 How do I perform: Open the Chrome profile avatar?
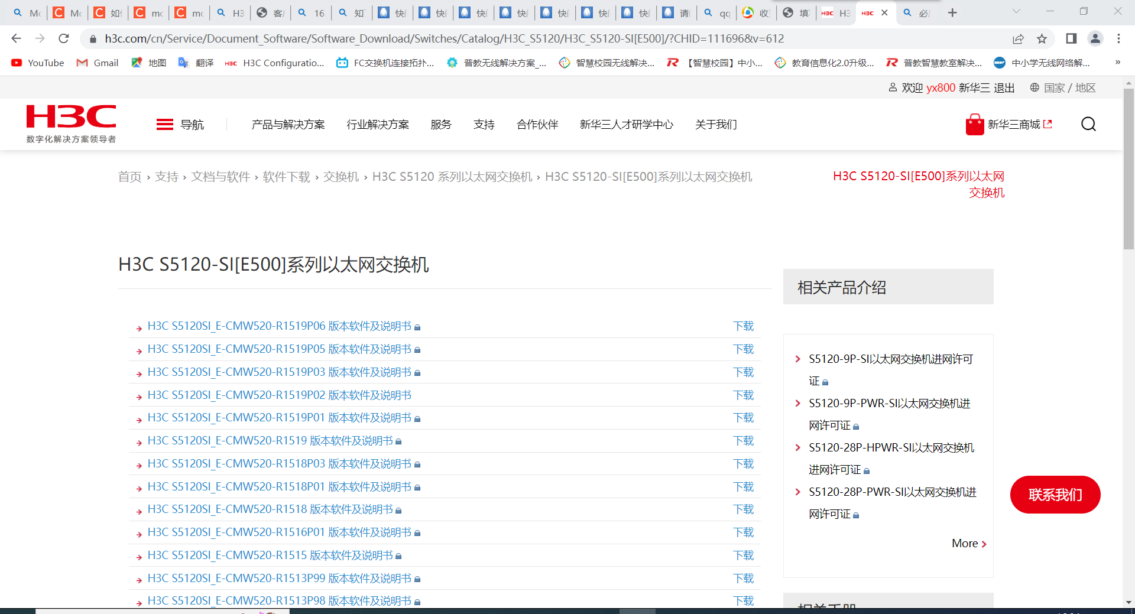coord(1095,38)
